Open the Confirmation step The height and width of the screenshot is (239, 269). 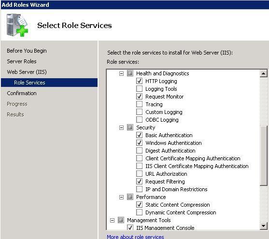(22, 93)
